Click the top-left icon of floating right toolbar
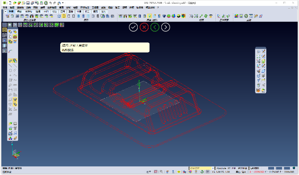Viewport: 299px width, 175px height. (x=258, y=52)
